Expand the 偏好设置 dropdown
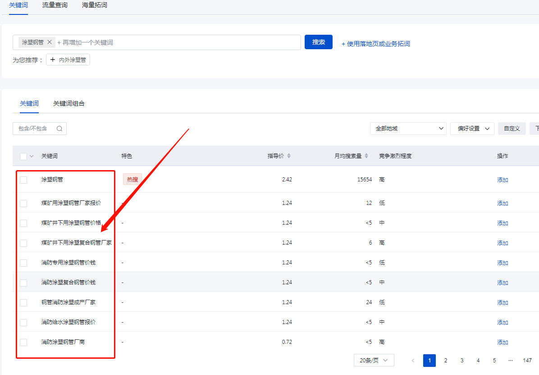Viewport: 539px width, 375px height. tap(472, 129)
